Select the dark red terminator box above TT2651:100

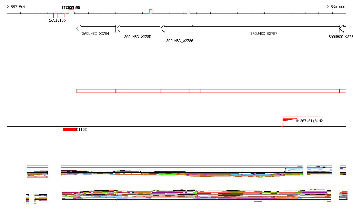coord(56,16)
